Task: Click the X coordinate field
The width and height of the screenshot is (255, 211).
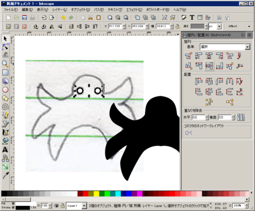Action: click(x=115, y=26)
